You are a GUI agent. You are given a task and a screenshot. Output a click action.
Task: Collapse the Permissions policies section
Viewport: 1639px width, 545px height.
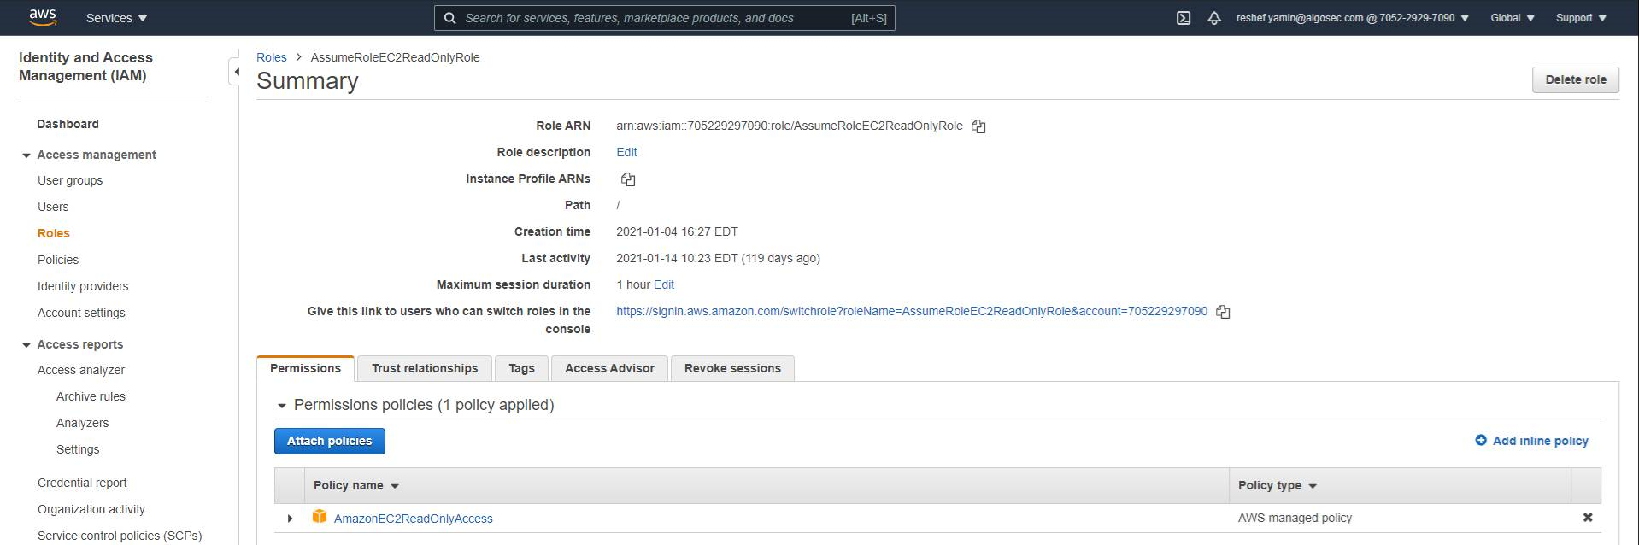pos(282,406)
